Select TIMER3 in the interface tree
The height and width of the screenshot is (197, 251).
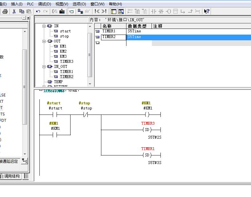tap(66, 62)
